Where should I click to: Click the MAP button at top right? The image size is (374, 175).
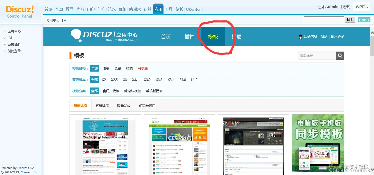click(x=364, y=19)
